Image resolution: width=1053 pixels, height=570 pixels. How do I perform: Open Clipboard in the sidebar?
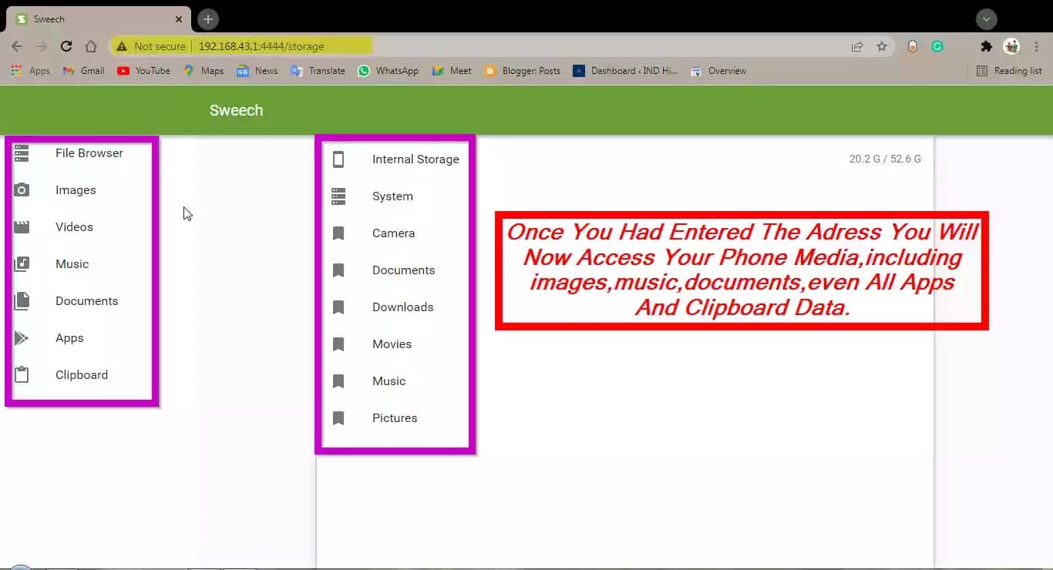[x=82, y=375]
